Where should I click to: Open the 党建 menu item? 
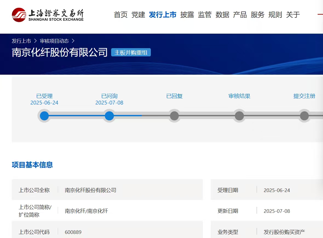click(x=138, y=14)
